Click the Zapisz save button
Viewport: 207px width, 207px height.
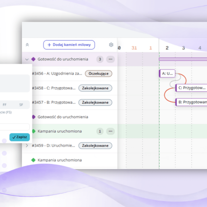tap(19, 137)
